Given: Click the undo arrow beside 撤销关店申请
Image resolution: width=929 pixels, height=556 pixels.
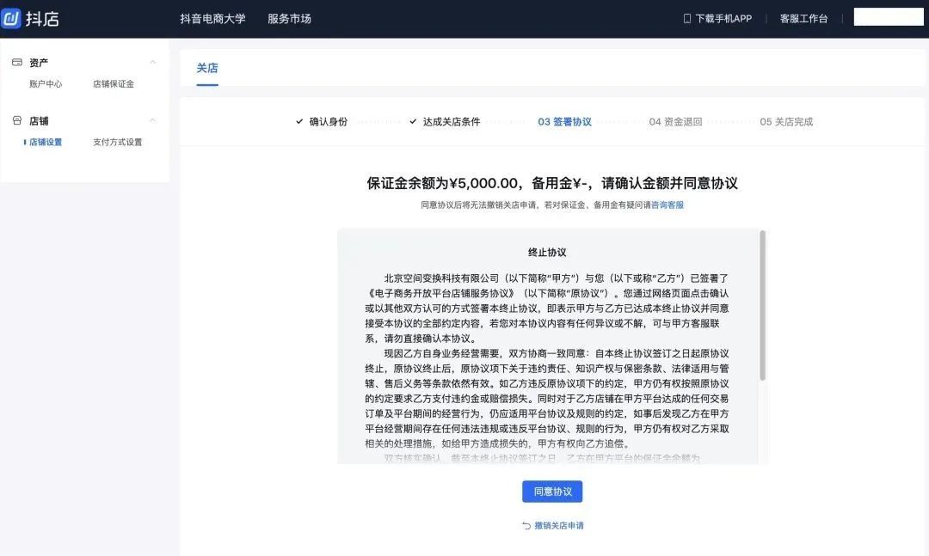Looking at the screenshot, I should 525,525.
